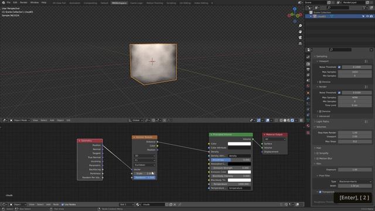The image size is (375, 211).
Task: Enable Simplify checkbox
Action: tap(318, 153)
